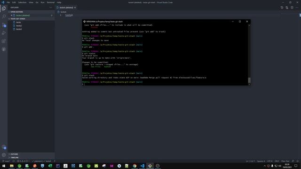Close teste4 in Open Editors list

click(x=11, y=15)
